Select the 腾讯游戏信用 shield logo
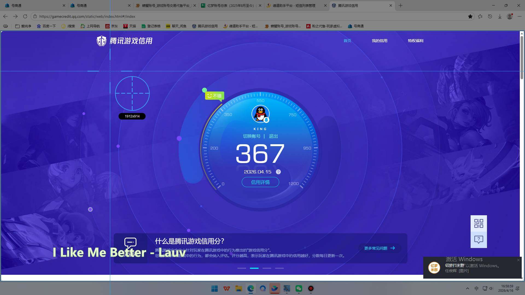Screen dimensions: 525x295 [x=101, y=41]
